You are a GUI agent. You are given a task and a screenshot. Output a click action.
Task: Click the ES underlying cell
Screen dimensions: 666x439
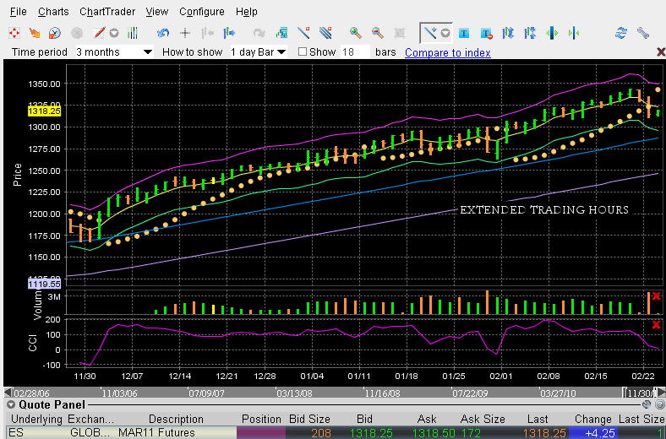point(36,432)
